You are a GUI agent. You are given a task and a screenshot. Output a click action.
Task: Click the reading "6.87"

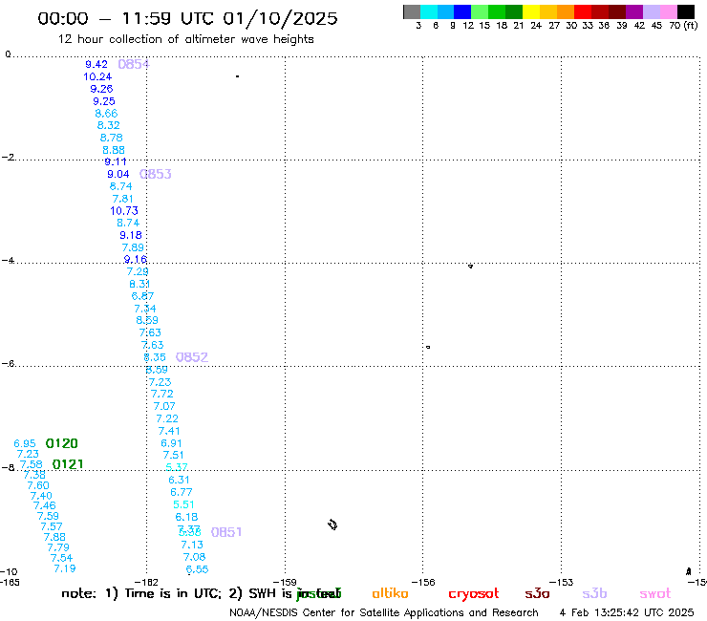pyautogui.click(x=142, y=296)
